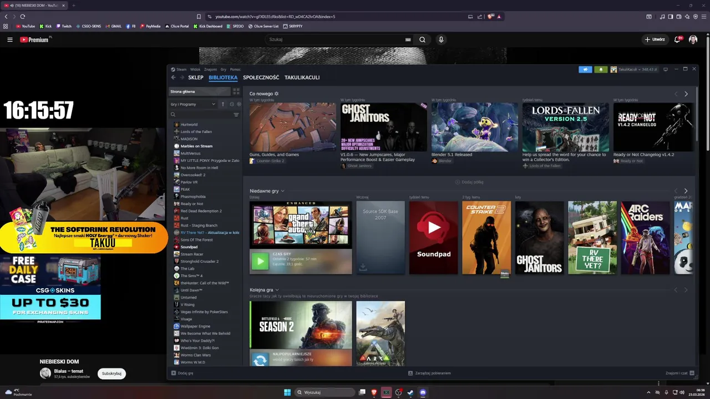
Task: Select Red Dead Redemption 2 in list
Action: [201, 211]
